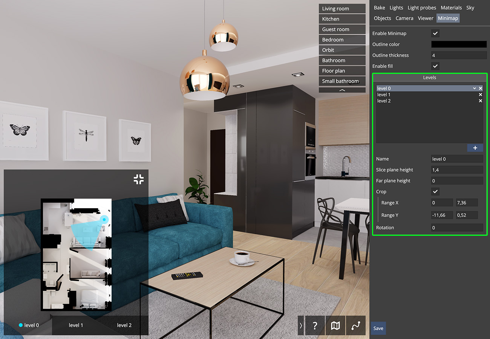Select the Materials tab
The image size is (490, 339).
point(451,8)
